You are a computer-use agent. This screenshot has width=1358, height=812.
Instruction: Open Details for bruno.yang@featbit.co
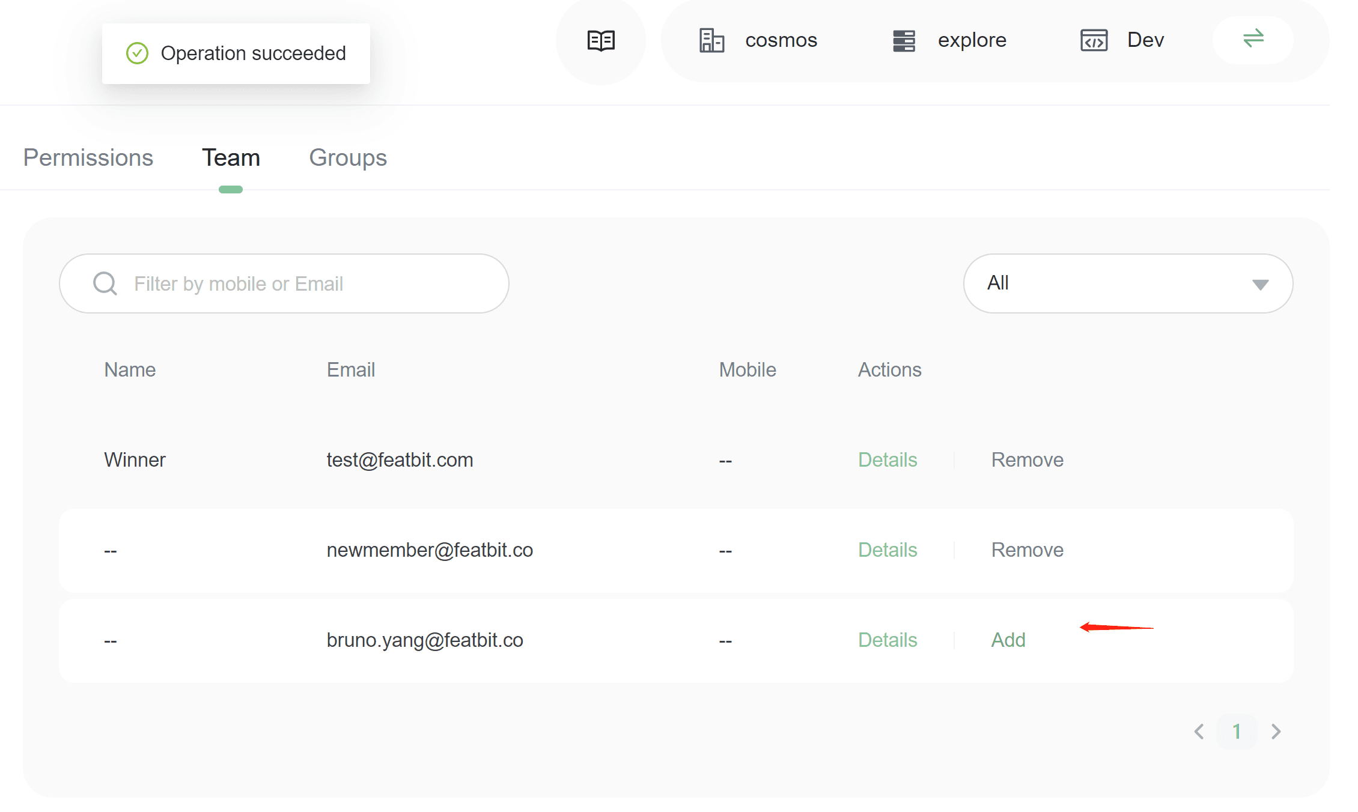[887, 640]
